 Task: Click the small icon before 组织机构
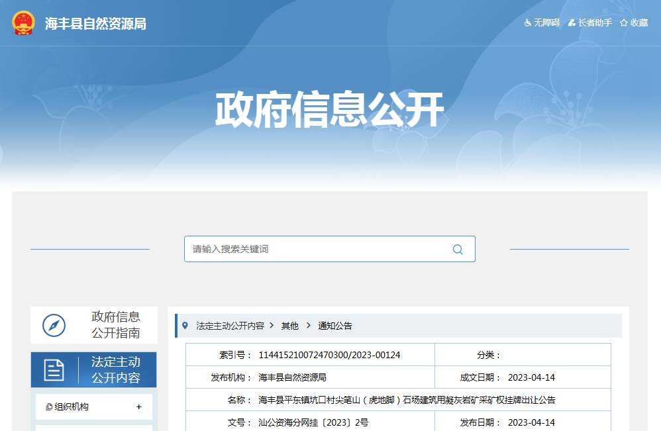click(49, 407)
